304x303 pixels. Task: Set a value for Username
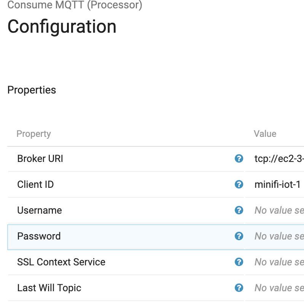point(279,210)
